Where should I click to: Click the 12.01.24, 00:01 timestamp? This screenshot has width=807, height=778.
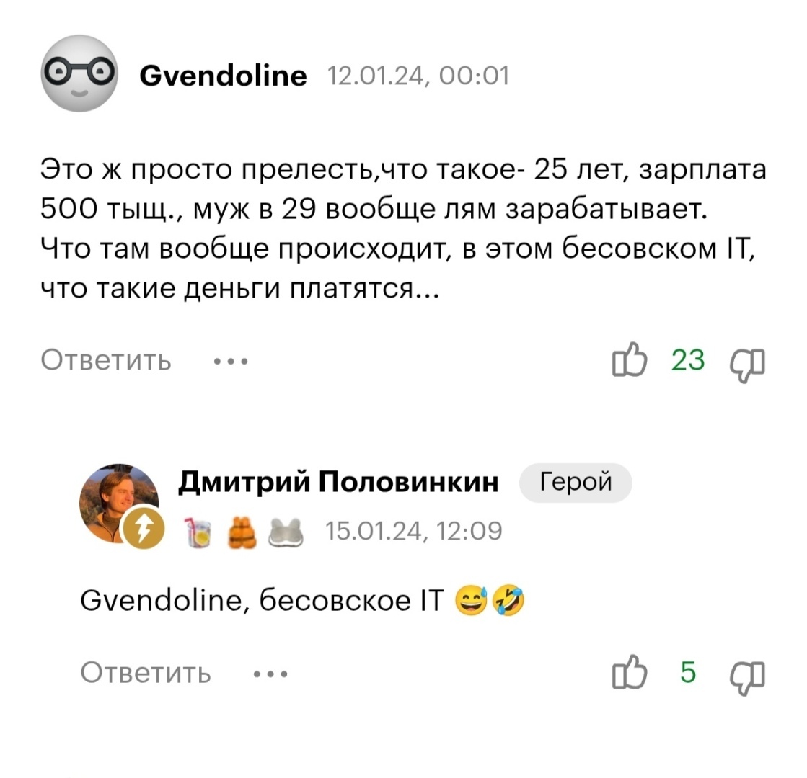coord(418,76)
